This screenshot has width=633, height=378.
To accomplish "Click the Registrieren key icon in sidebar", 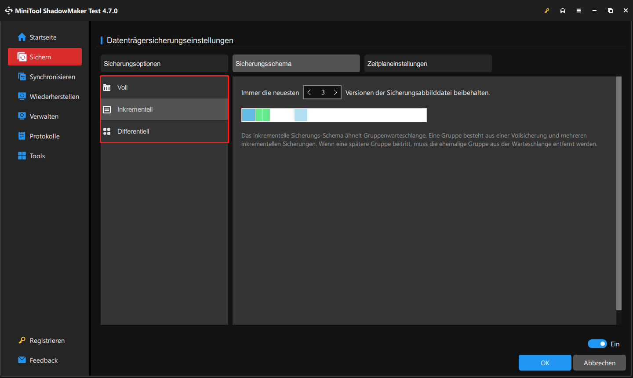I will coord(22,340).
